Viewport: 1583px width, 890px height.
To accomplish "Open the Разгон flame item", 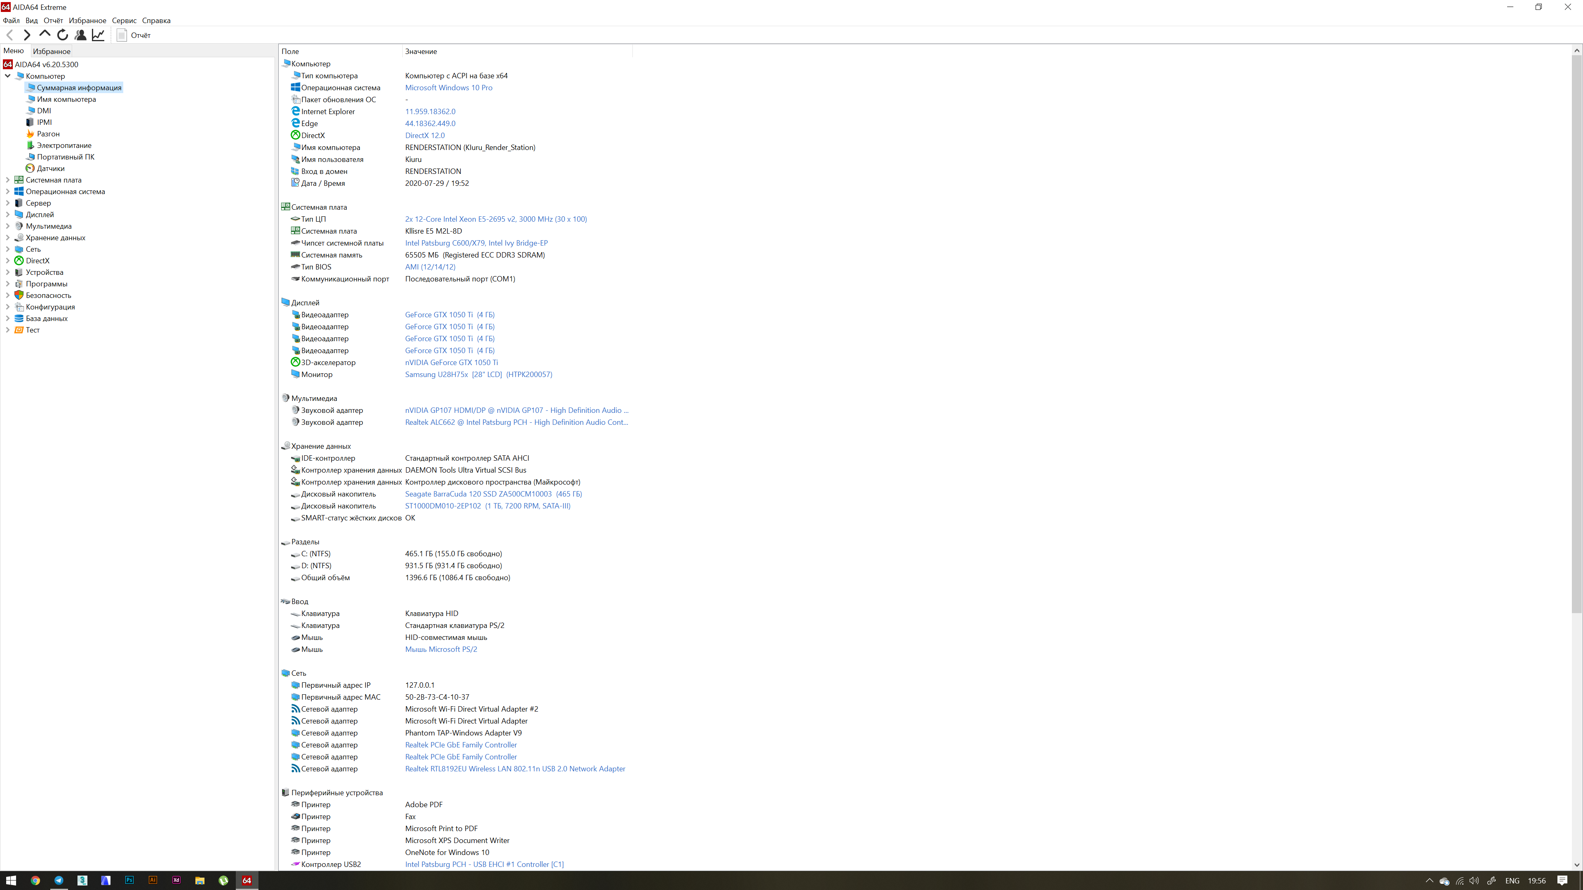I will click(42, 134).
